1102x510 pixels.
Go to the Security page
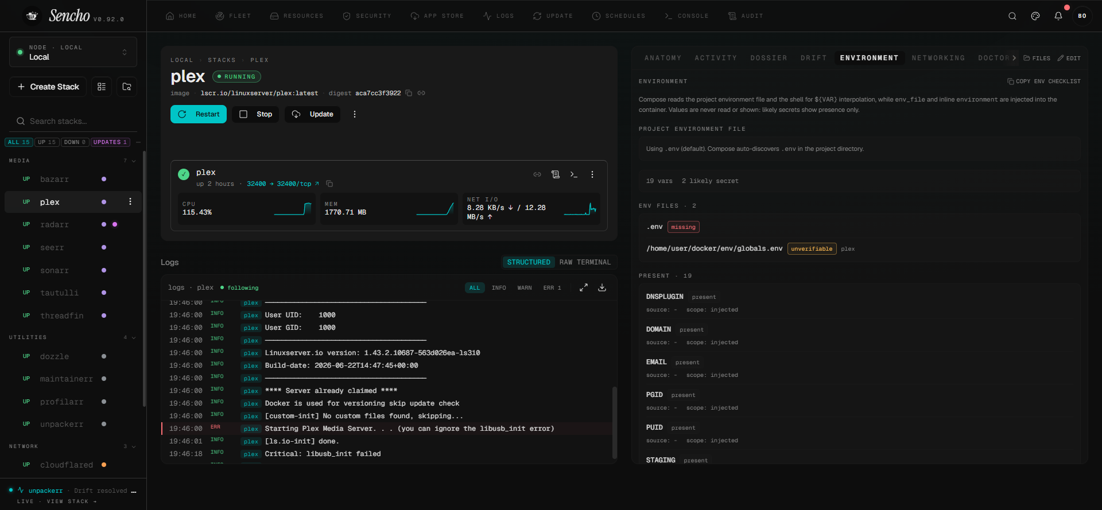(x=367, y=16)
